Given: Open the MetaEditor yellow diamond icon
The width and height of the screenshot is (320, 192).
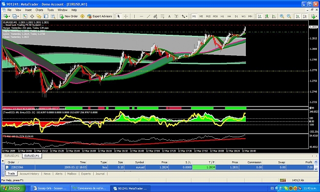Looking at the screenshot, I should pos(82,16).
